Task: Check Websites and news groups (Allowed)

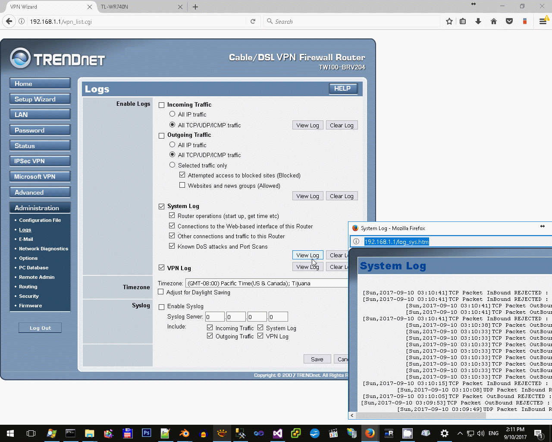Action: click(x=182, y=185)
